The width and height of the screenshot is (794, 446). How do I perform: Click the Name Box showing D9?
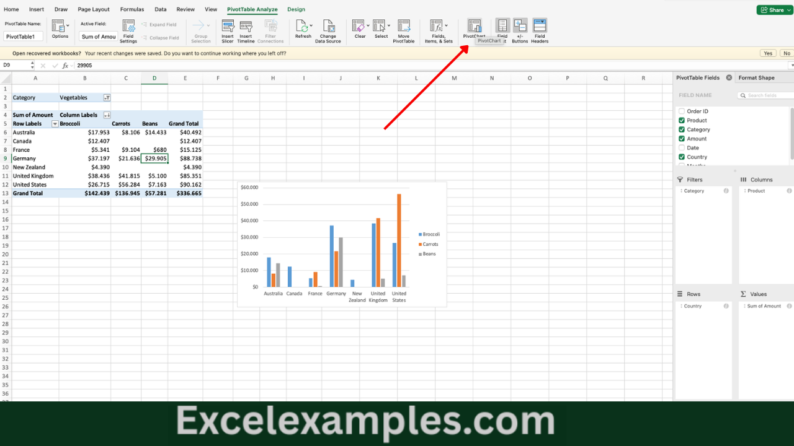[14, 65]
